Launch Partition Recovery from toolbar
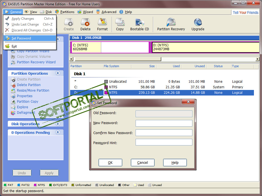This screenshot has width=262, height=196. [171, 24]
